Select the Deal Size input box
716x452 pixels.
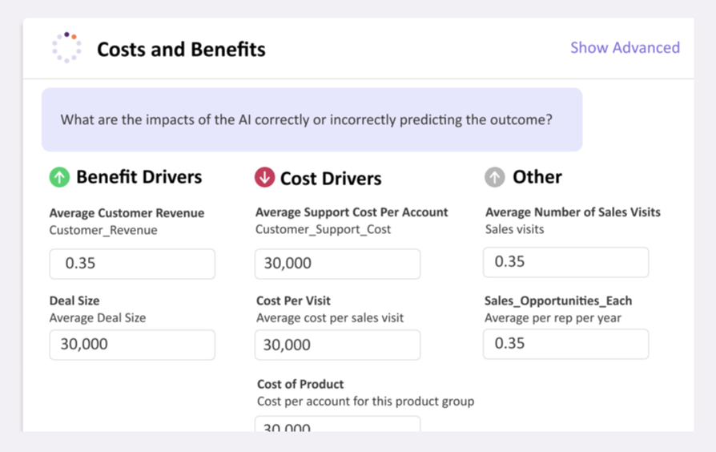(x=132, y=345)
